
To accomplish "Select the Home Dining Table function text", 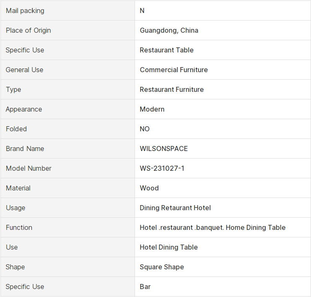I will click(x=256, y=227).
